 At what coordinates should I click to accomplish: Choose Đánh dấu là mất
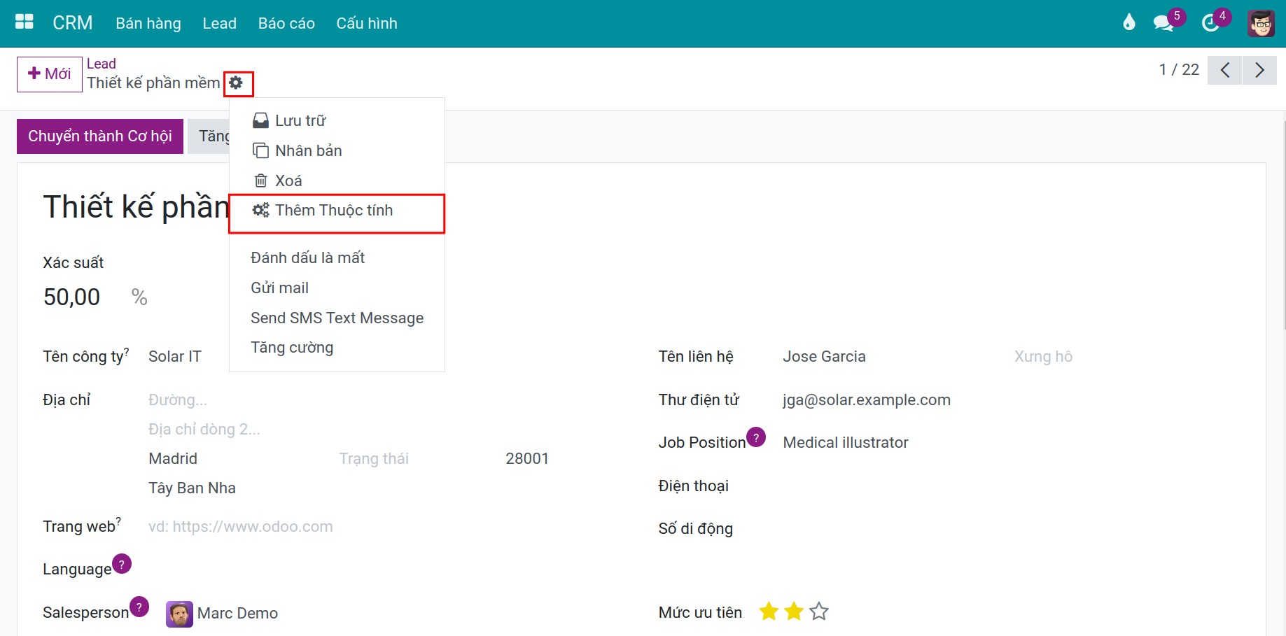tap(337, 257)
